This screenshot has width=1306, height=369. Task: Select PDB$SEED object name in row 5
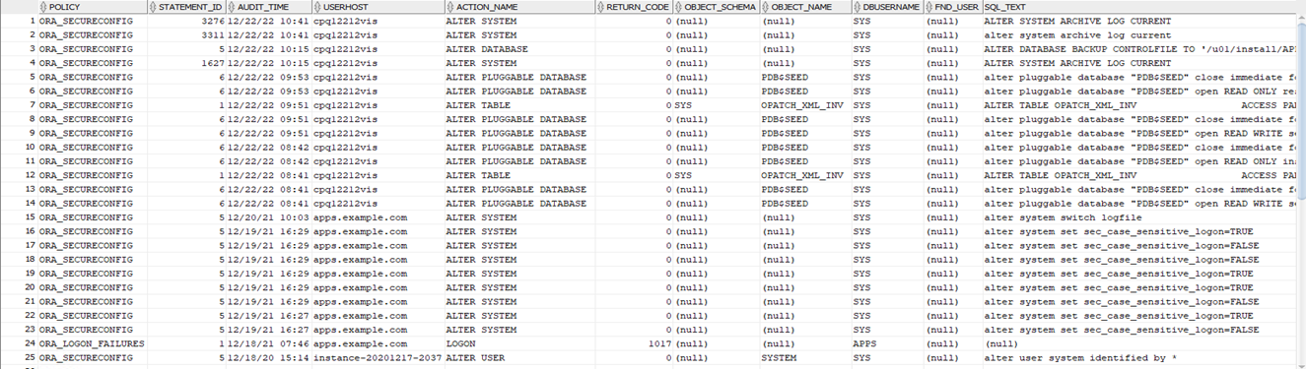785,77
